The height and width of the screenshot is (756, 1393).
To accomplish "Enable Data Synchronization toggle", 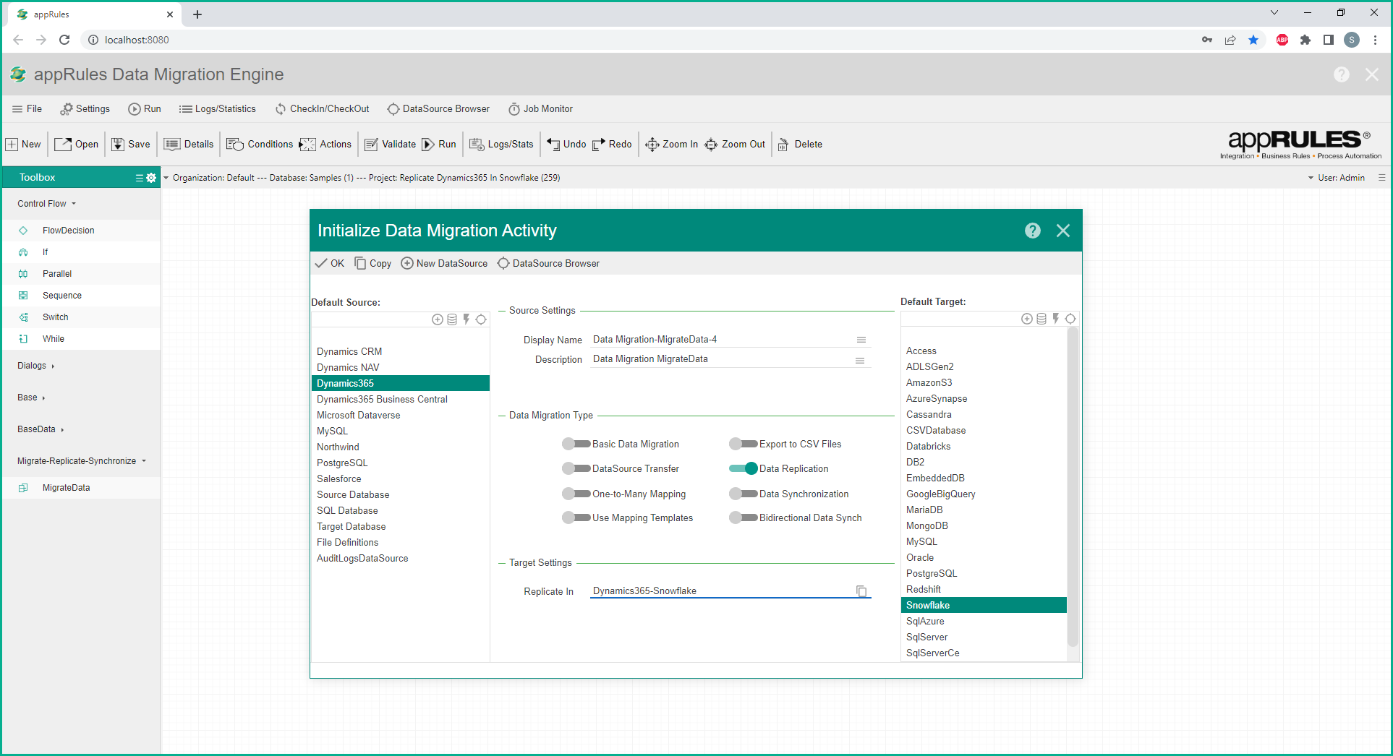I will click(x=744, y=494).
